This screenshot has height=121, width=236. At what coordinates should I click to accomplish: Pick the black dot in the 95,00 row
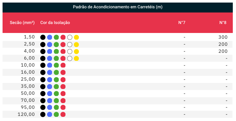click(43, 108)
